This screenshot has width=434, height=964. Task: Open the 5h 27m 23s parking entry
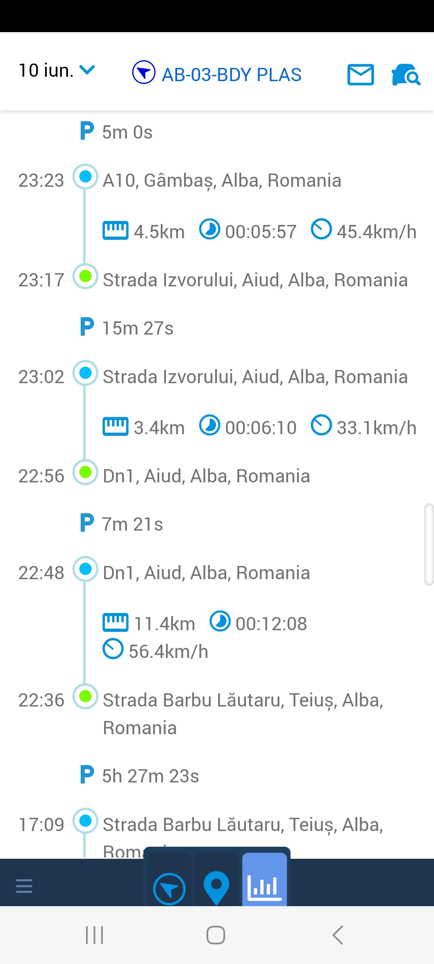pos(150,776)
